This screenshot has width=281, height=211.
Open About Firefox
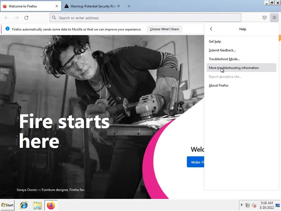click(x=241, y=85)
